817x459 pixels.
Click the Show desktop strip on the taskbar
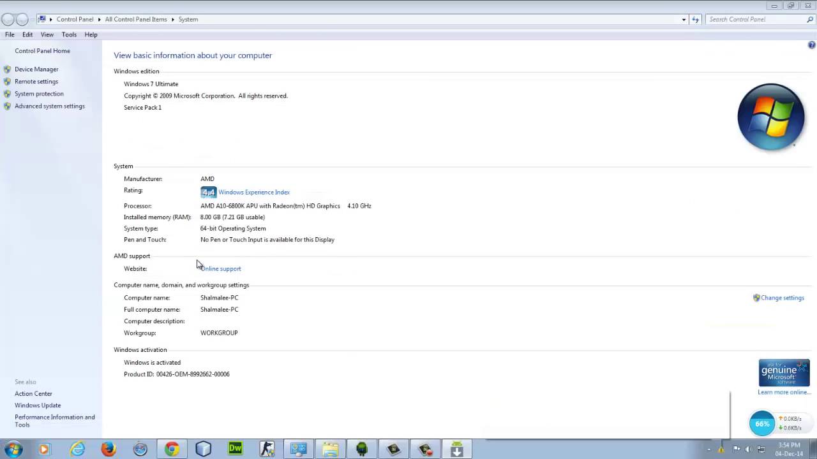(x=813, y=449)
